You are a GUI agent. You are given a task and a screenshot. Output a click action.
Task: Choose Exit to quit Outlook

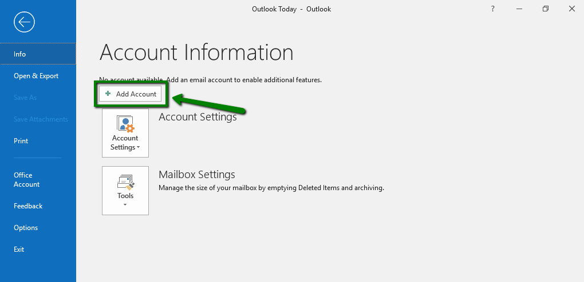click(x=19, y=249)
